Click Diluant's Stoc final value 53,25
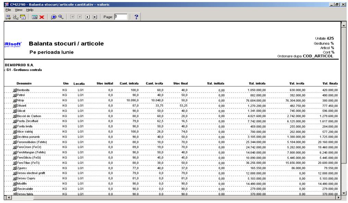The height and width of the screenshot is (203, 348). [x=183, y=105]
